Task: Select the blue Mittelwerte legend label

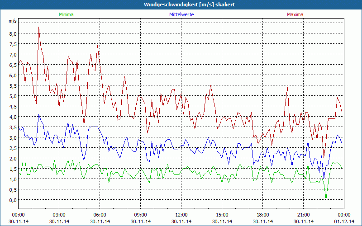Action: [x=181, y=14]
